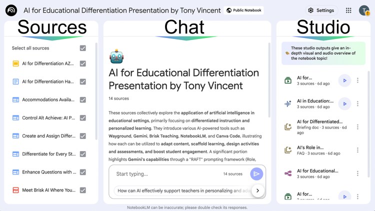
Task: Click mind map icon of AI for Educational
Action: 288,173
